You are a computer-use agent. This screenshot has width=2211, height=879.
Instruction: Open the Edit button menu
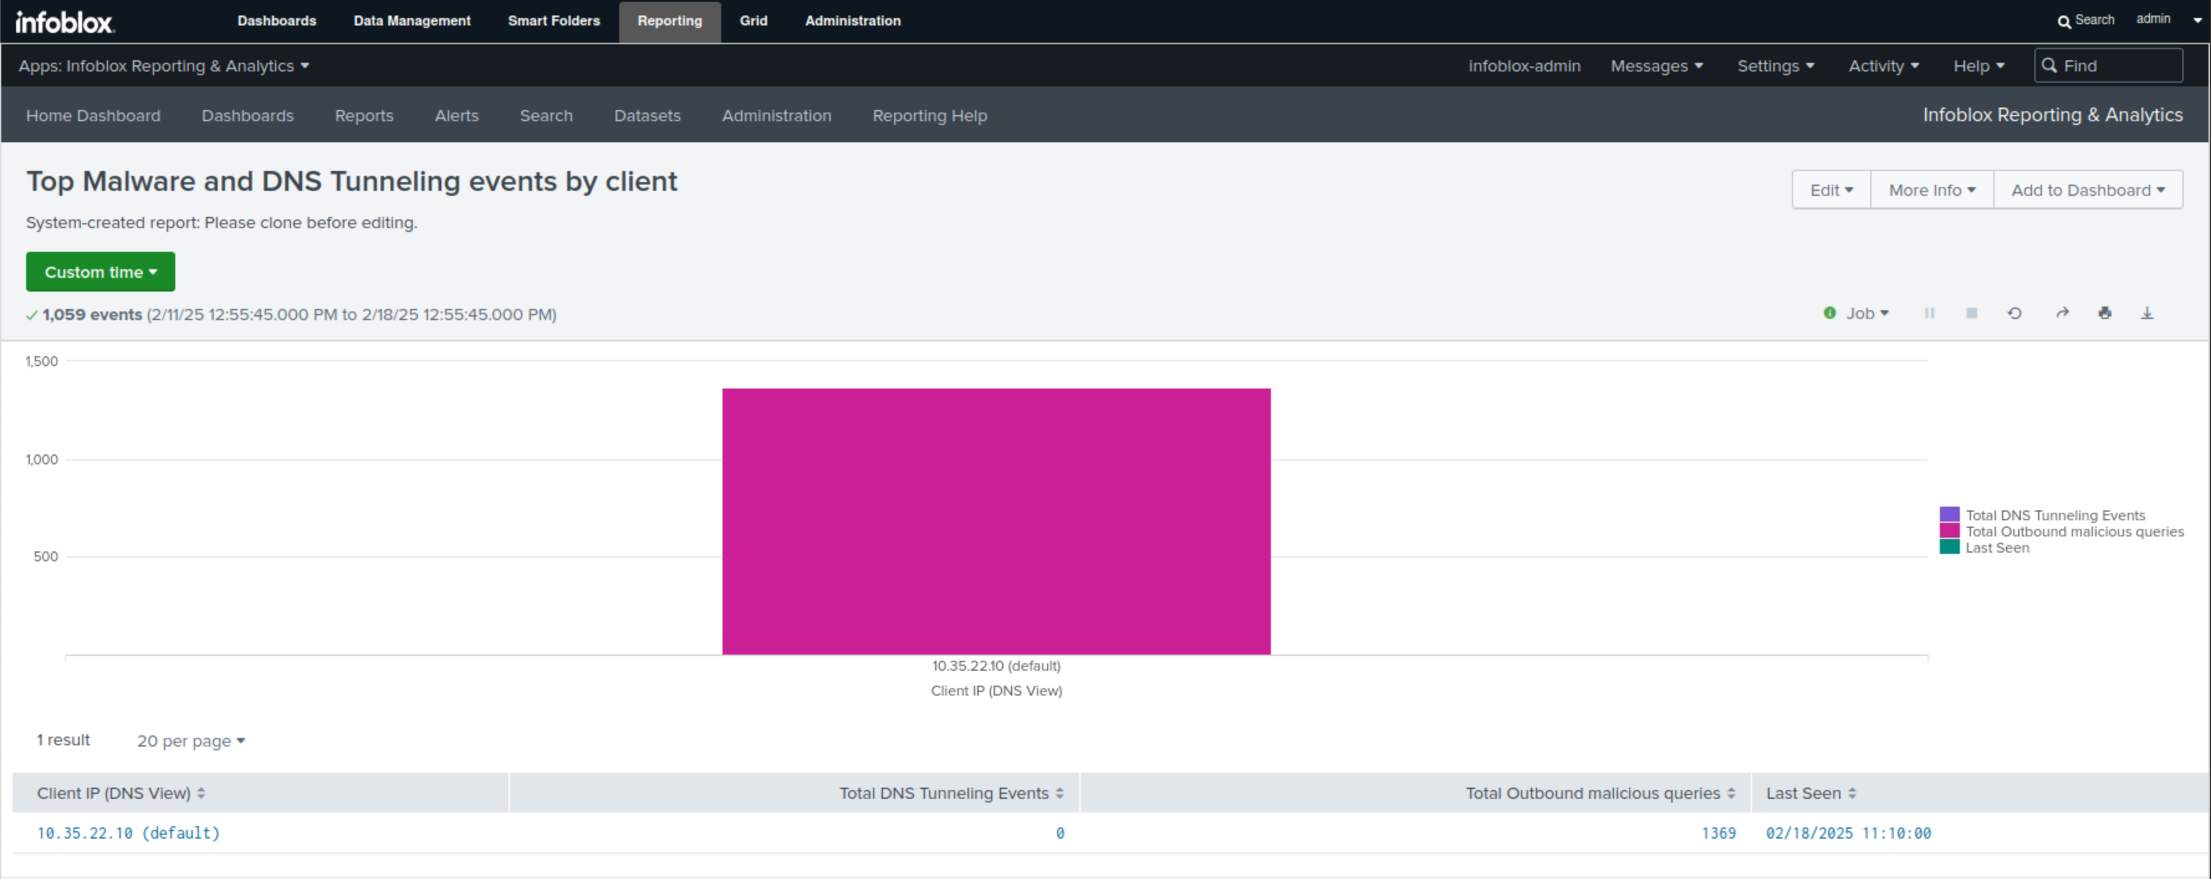pyautogui.click(x=1830, y=190)
